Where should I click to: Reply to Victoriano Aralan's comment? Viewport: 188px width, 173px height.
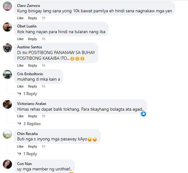click(x=33, y=116)
